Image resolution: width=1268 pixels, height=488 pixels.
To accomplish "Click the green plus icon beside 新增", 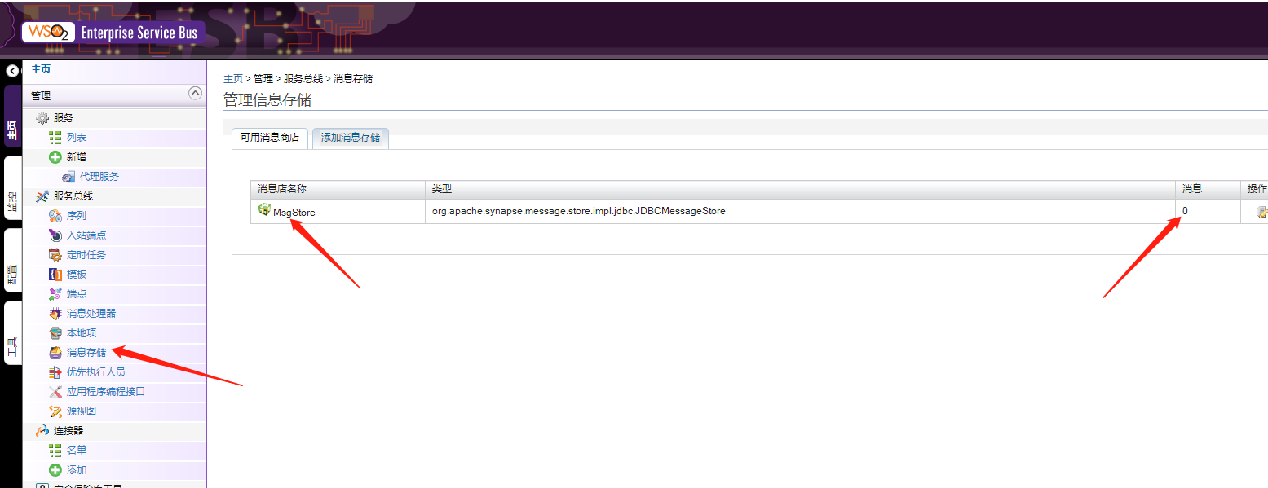I will pyautogui.click(x=55, y=157).
